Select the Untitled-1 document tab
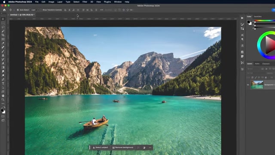Image resolution: width=275 pixels, height=155 pixels. 21,15
